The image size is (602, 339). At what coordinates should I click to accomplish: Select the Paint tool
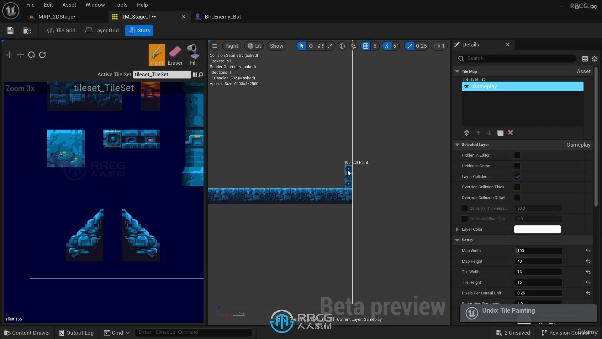[x=157, y=54]
